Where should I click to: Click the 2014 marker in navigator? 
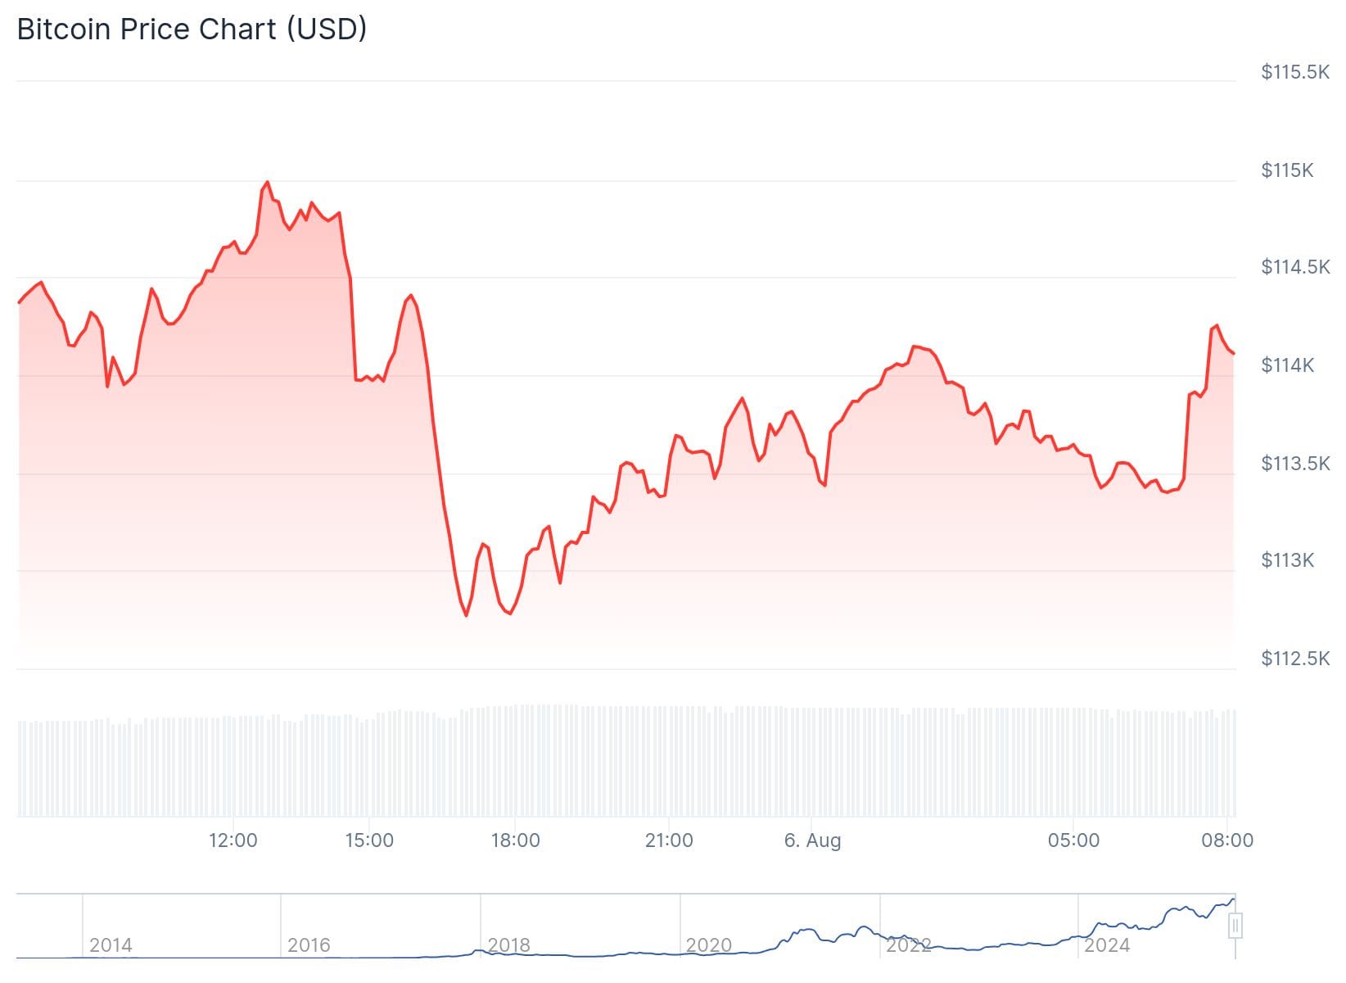111,945
